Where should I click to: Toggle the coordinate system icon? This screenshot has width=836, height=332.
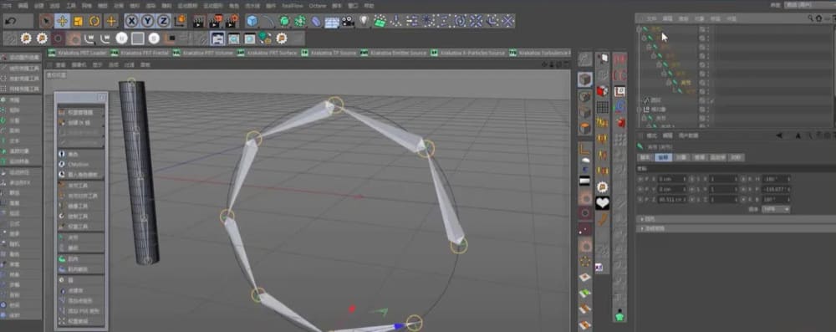(x=180, y=22)
